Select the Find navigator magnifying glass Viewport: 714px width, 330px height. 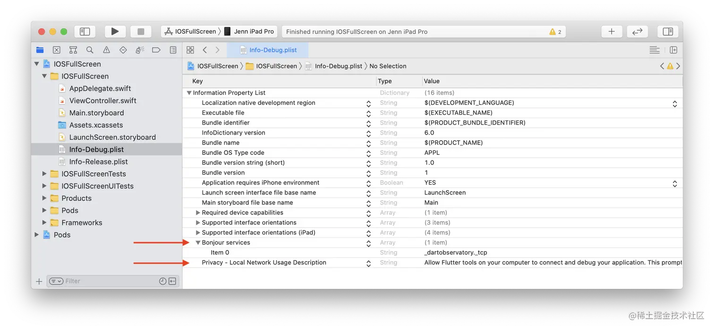(90, 50)
